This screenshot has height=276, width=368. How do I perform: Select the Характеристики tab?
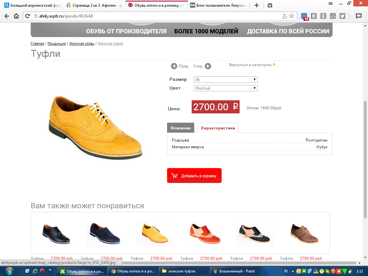click(x=218, y=128)
